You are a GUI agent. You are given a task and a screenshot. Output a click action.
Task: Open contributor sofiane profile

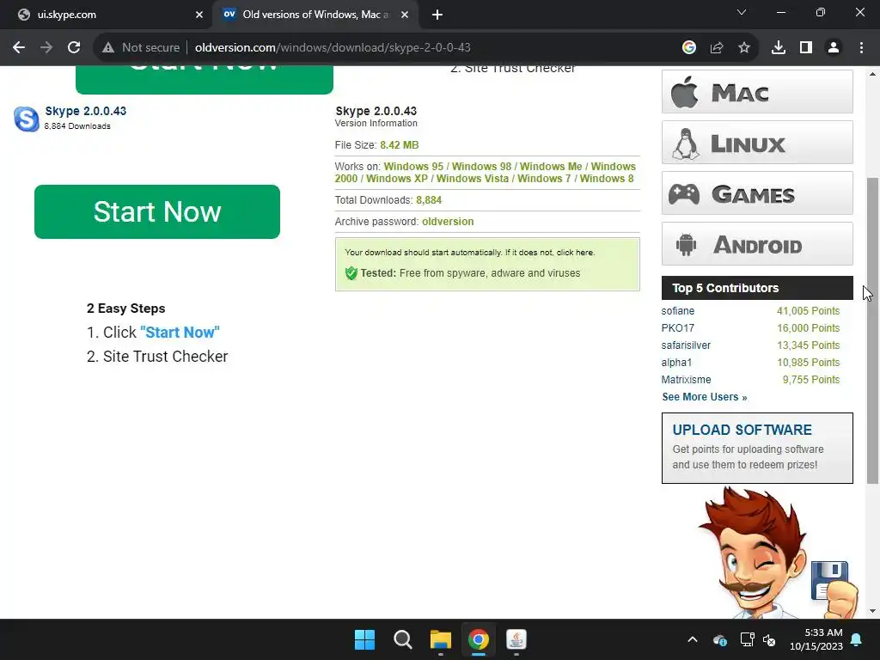point(678,311)
